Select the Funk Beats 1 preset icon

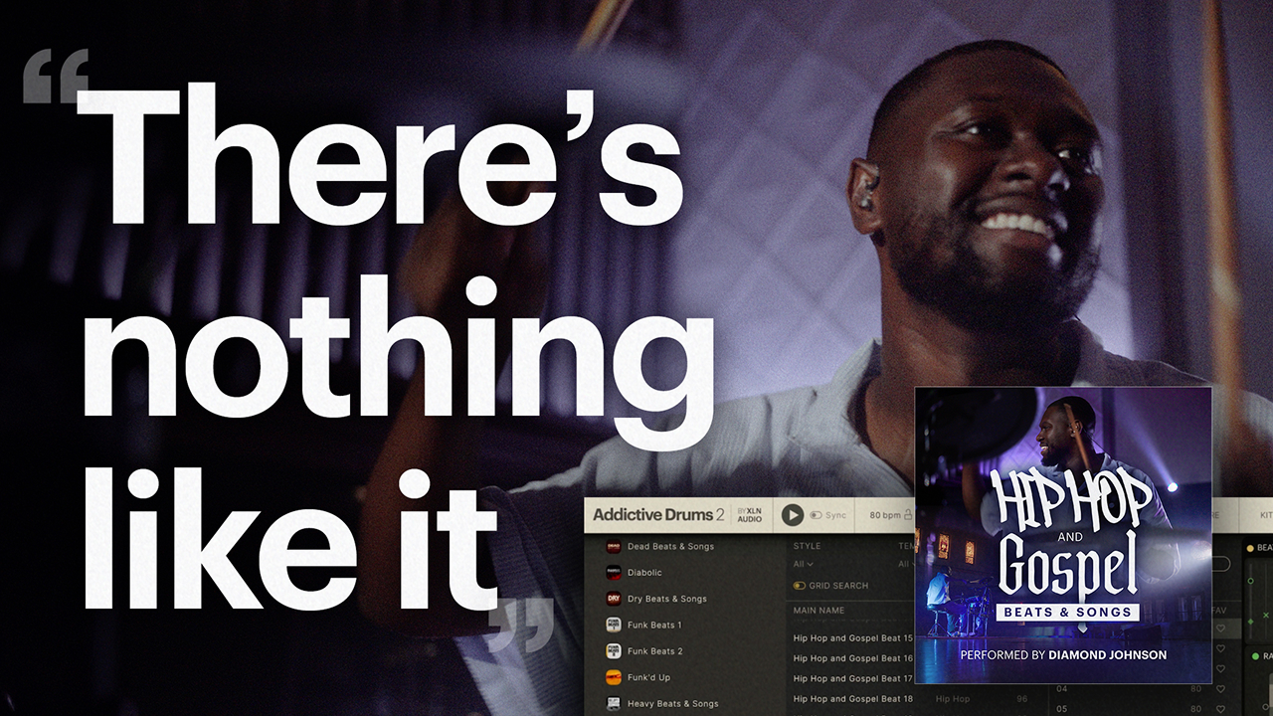coord(614,626)
